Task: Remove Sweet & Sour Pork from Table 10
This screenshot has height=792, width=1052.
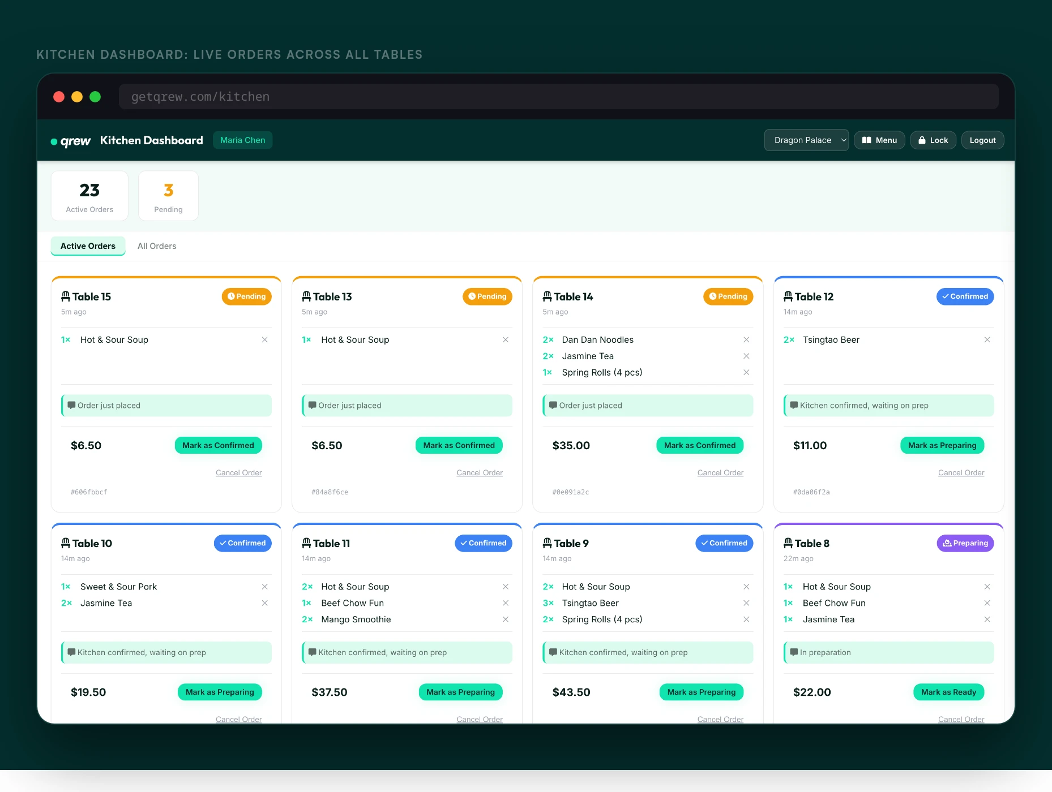Action: (264, 587)
